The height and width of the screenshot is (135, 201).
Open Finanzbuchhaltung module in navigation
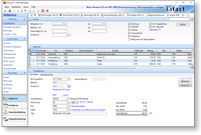click(x=15, y=112)
